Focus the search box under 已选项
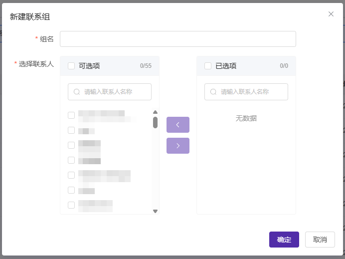 click(x=246, y=92)
